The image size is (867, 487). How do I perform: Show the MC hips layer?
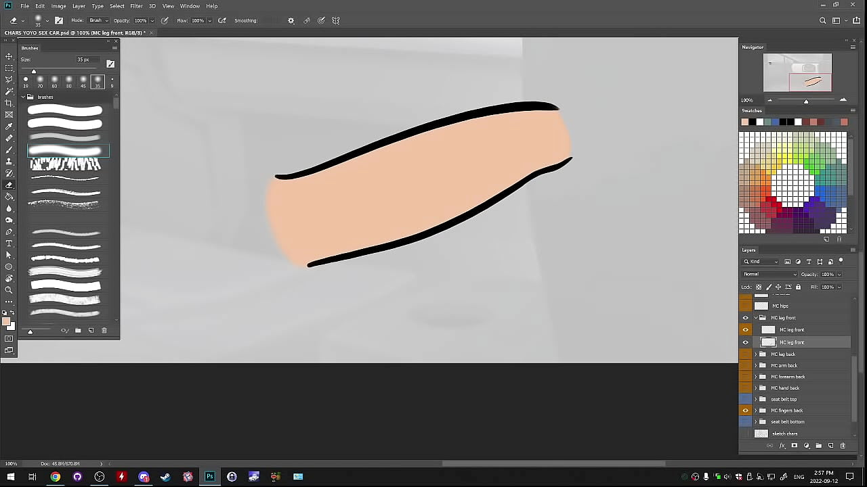coord(746,306)
